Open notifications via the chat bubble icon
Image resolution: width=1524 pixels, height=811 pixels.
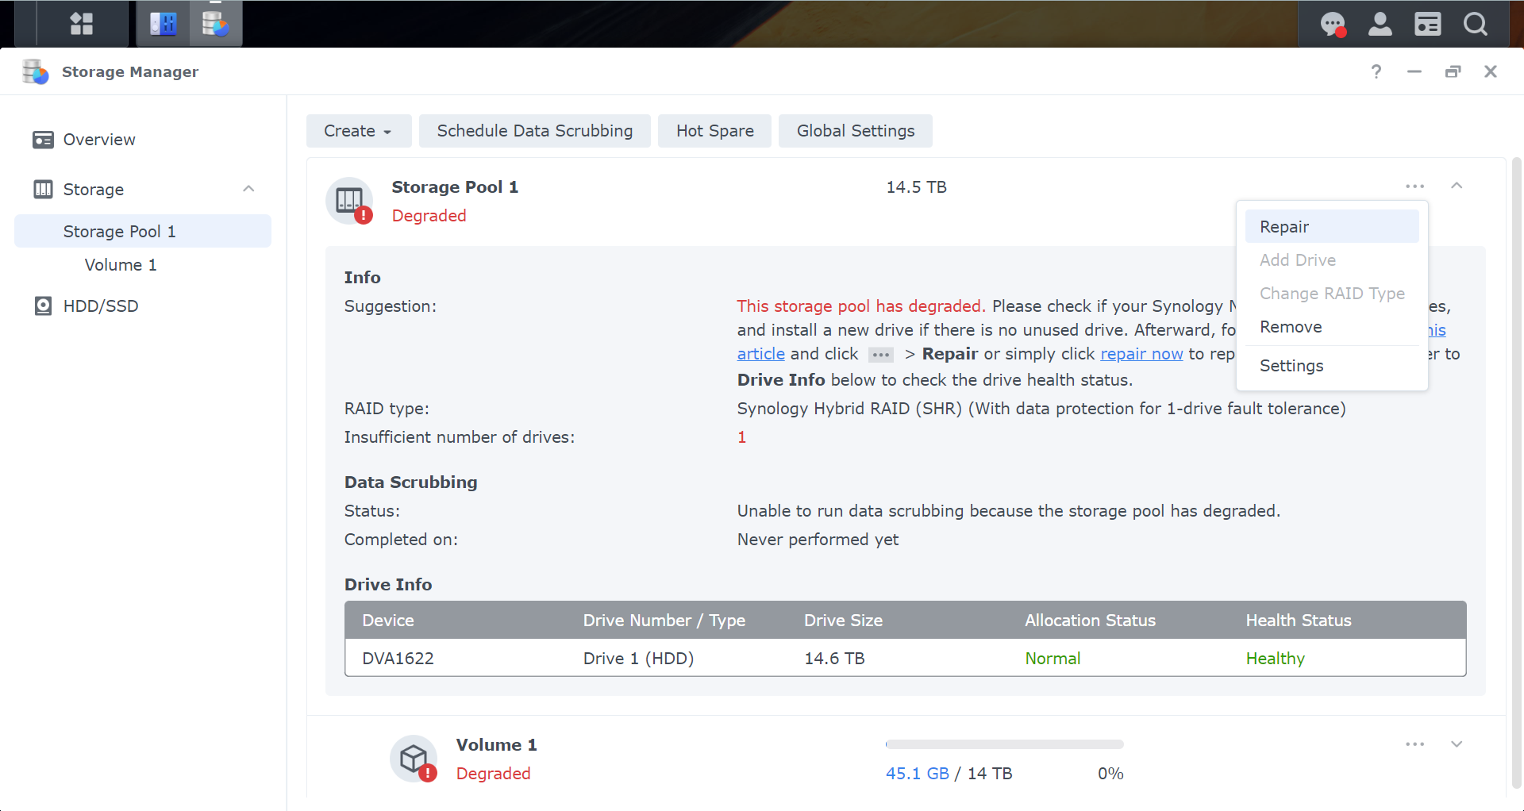1332,24
